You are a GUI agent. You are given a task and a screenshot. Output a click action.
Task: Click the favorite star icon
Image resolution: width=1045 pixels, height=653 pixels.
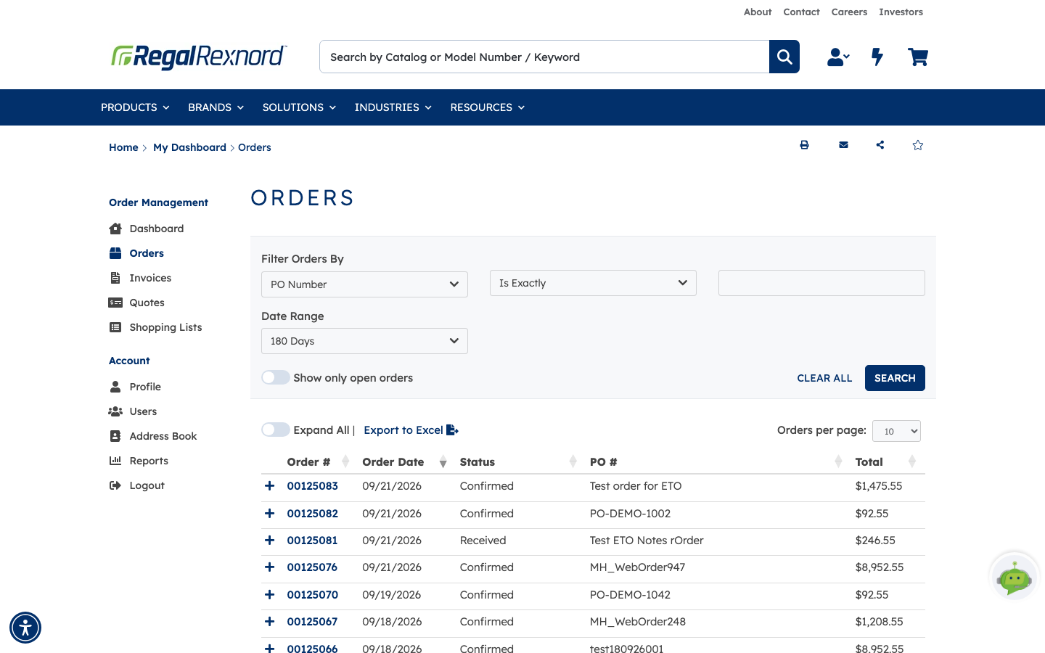click(x=918, y=145)
